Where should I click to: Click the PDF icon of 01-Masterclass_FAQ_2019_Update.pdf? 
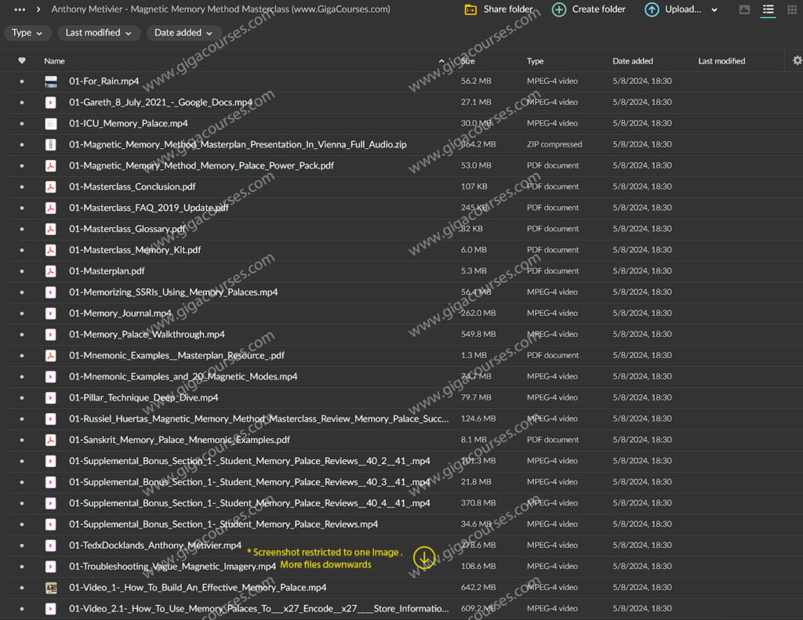click(51, 208)
